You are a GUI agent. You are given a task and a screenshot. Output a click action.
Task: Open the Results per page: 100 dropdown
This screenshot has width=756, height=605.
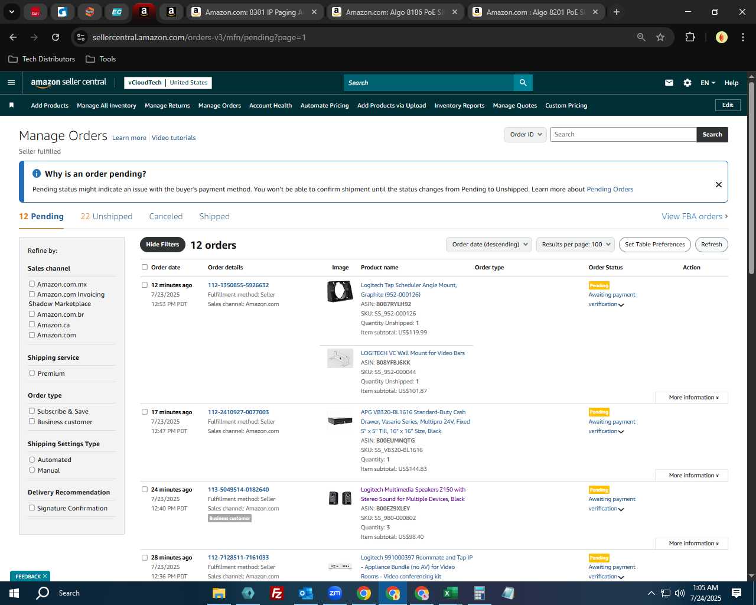click(575, 245)
